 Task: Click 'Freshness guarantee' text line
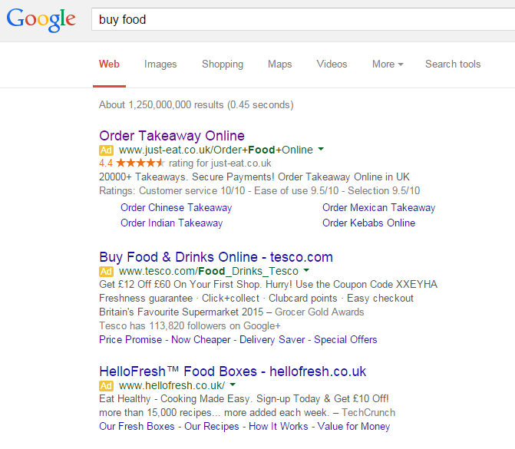pos(256,299)
